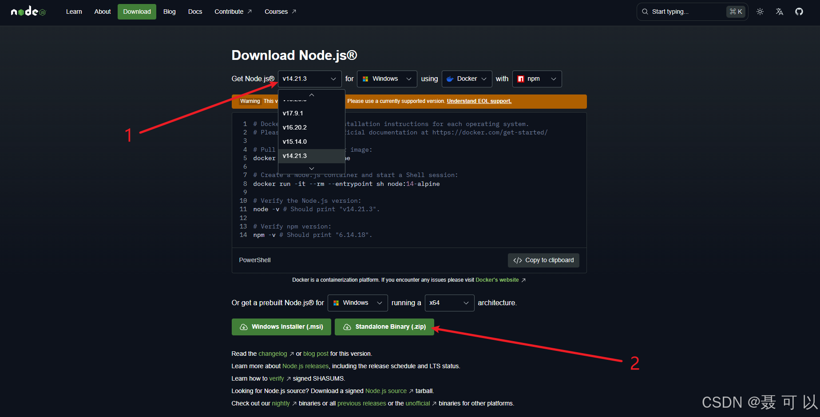Click the Node.js logo
820x417 pixels.
[x=28, y=12]
